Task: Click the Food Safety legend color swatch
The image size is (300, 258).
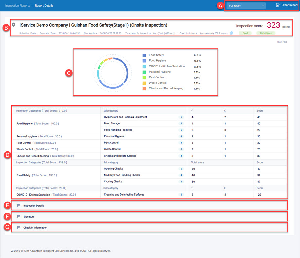Action: [x=144, y=55]
